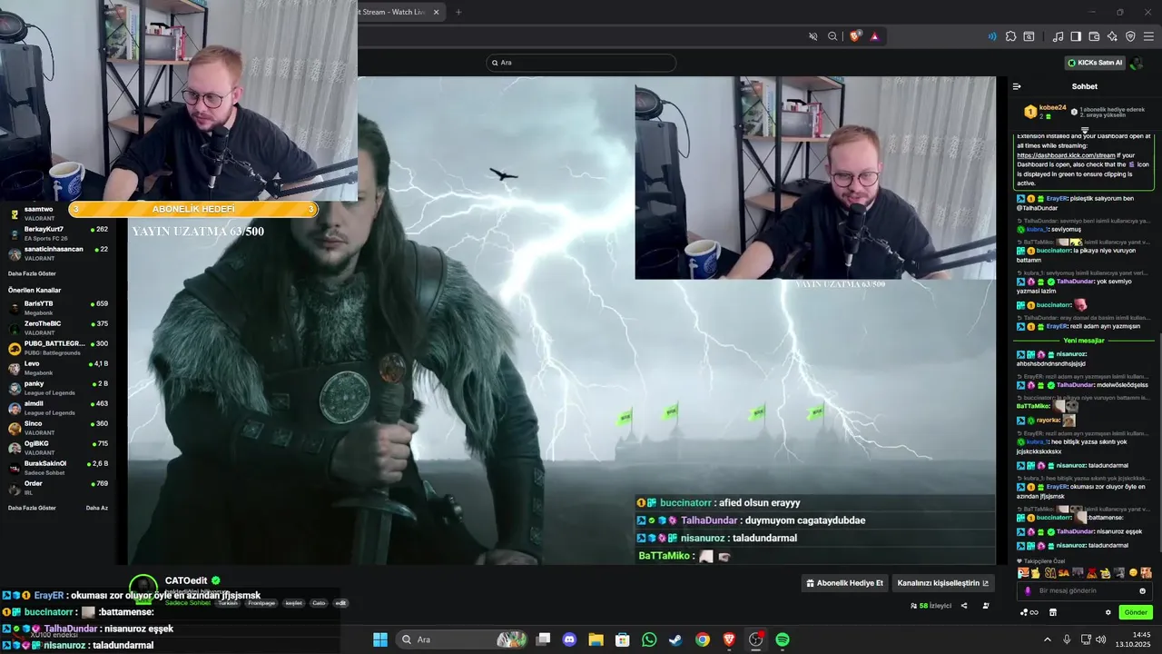The height and width of the screenshot is (654, 1162).
Task: Open the browser hamburger menu
Action: 1148,36
